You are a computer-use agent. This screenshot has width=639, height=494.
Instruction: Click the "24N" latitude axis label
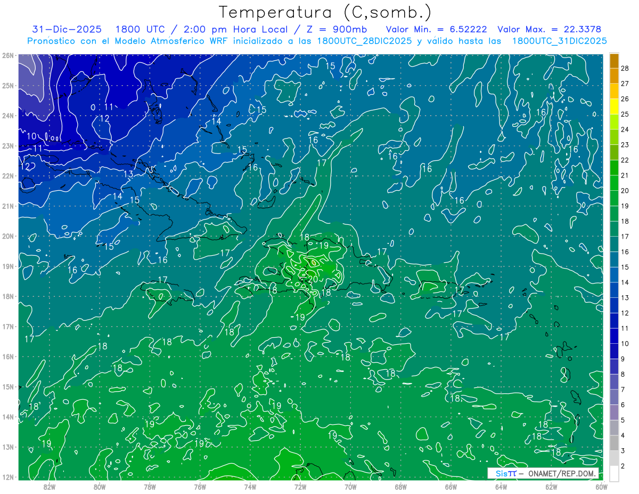pyautogui.click(x=7, y=116)
